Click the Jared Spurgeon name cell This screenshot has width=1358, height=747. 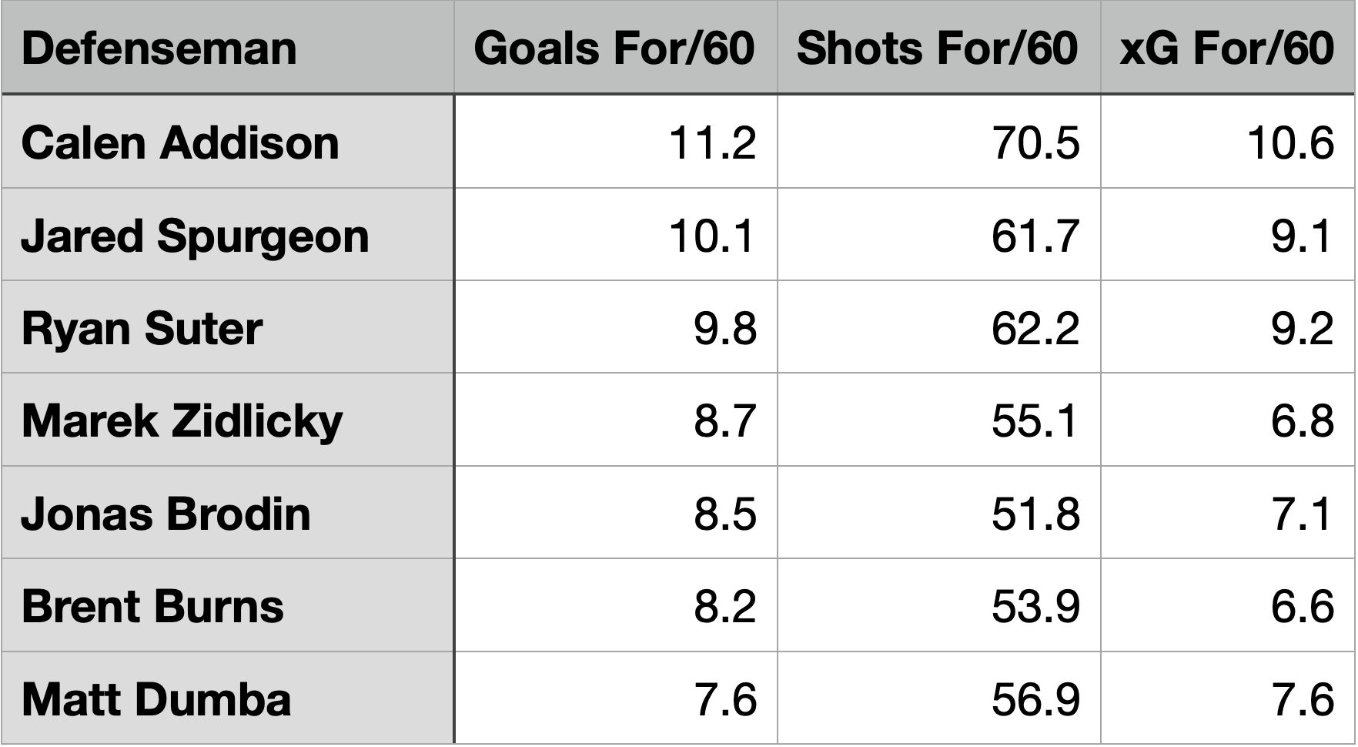[195, 236]
